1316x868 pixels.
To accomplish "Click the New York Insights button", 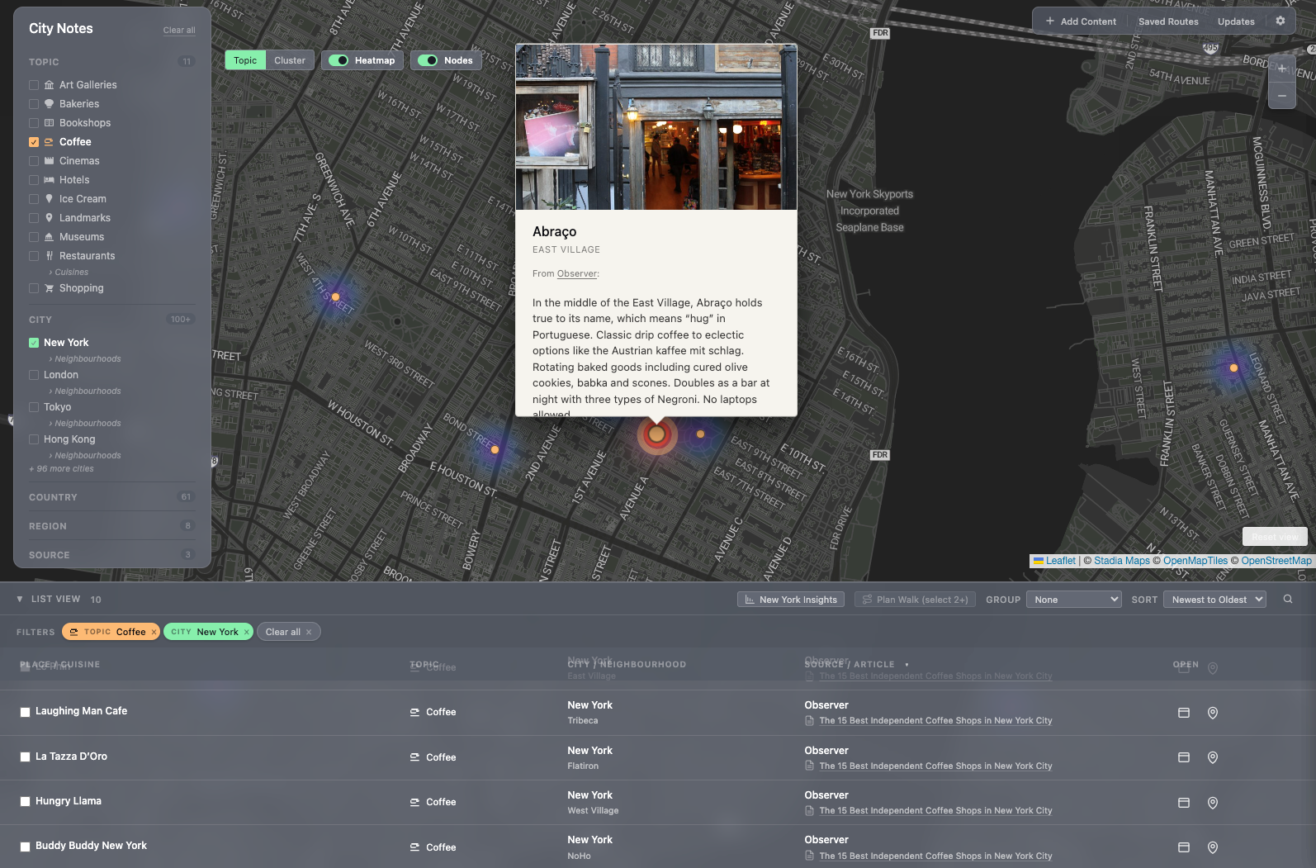I will coord(790,600).
